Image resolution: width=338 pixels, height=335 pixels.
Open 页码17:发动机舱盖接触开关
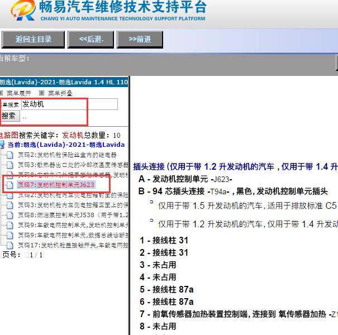[x=73, y=245]
